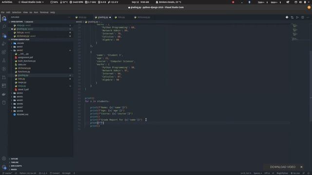
Task: Click the Split Editor icon
Action: [x=302, y=17]
